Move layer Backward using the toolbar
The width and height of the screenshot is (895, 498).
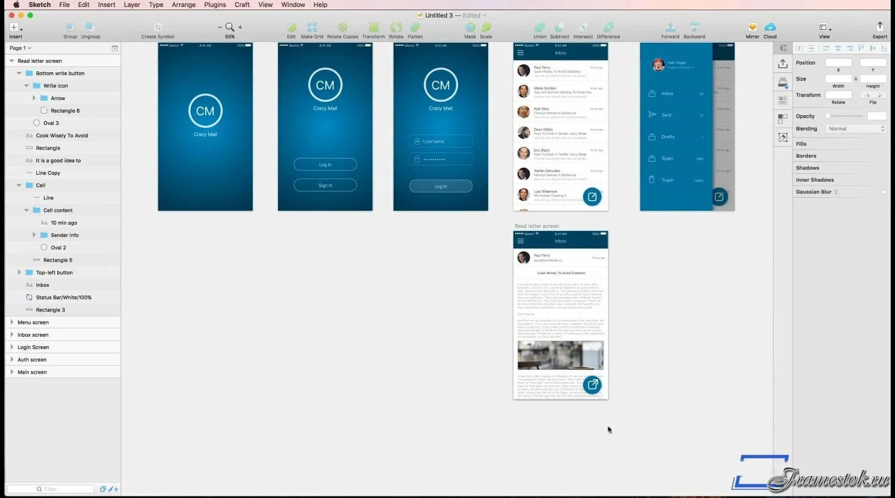coord(694,27)
